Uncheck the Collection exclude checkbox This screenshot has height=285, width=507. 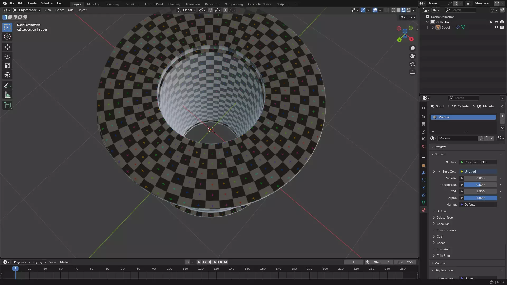[x=491, y=22]
